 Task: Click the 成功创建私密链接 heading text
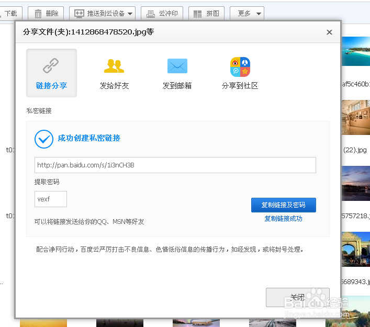pos(89,138)
